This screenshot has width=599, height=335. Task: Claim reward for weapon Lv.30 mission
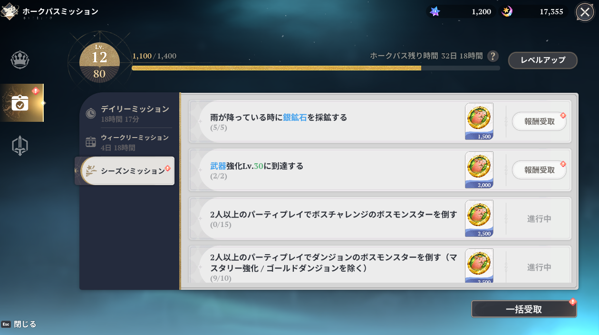tap(539, 170)
